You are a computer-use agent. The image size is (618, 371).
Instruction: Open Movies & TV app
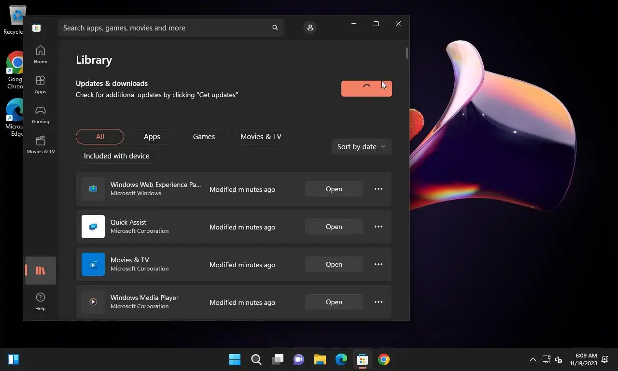[x=334, y=264]
